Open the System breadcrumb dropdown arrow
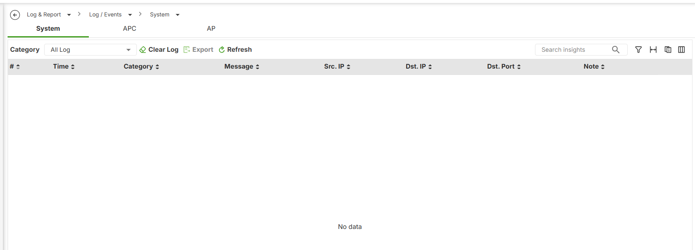 coord(178,15)
